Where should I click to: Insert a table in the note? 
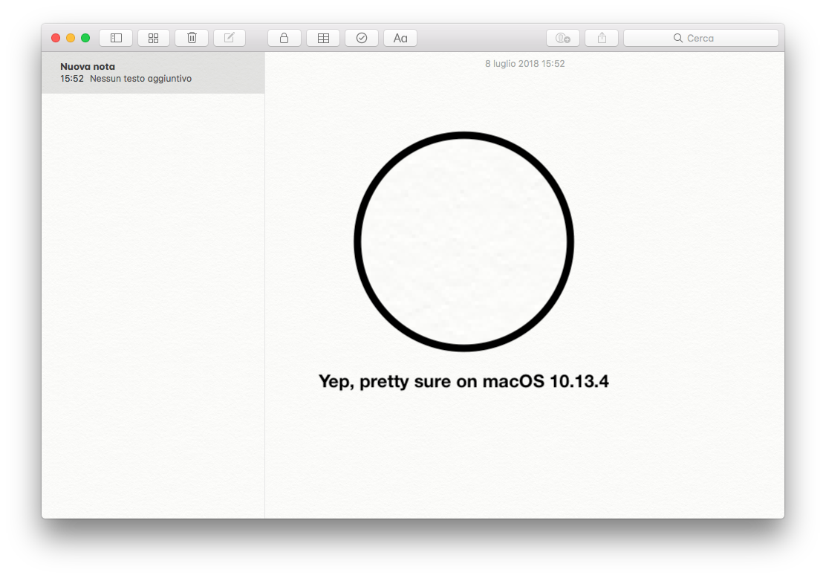click(323, 38)
